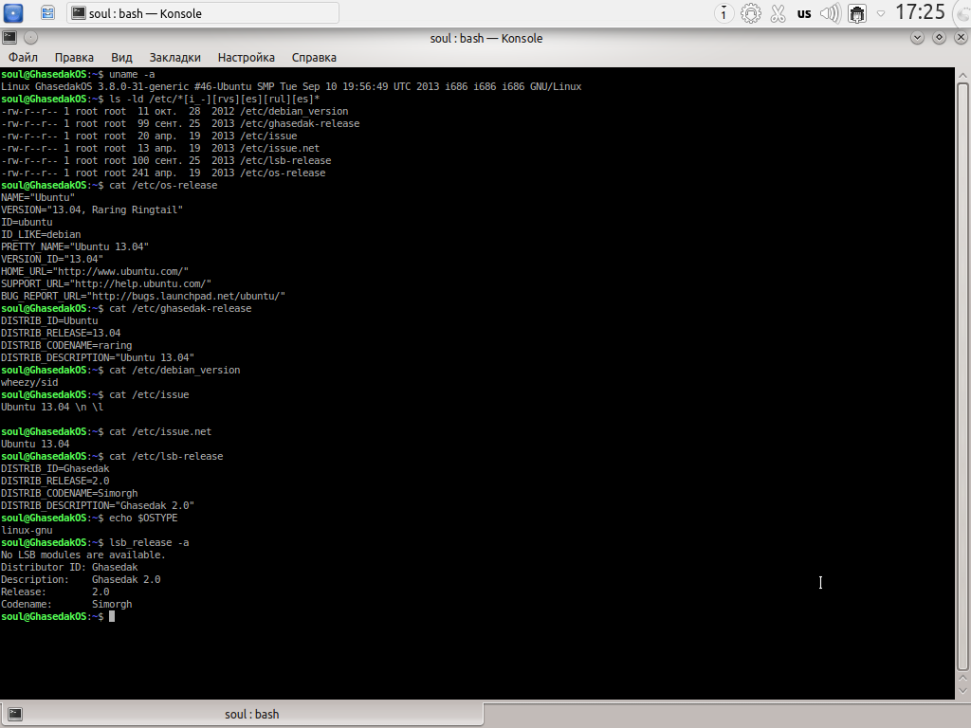Viewport: 971px width, 728px height.
Task: Click the 17:25 clock
Action: pyautogui.click(x=920, y=11)
